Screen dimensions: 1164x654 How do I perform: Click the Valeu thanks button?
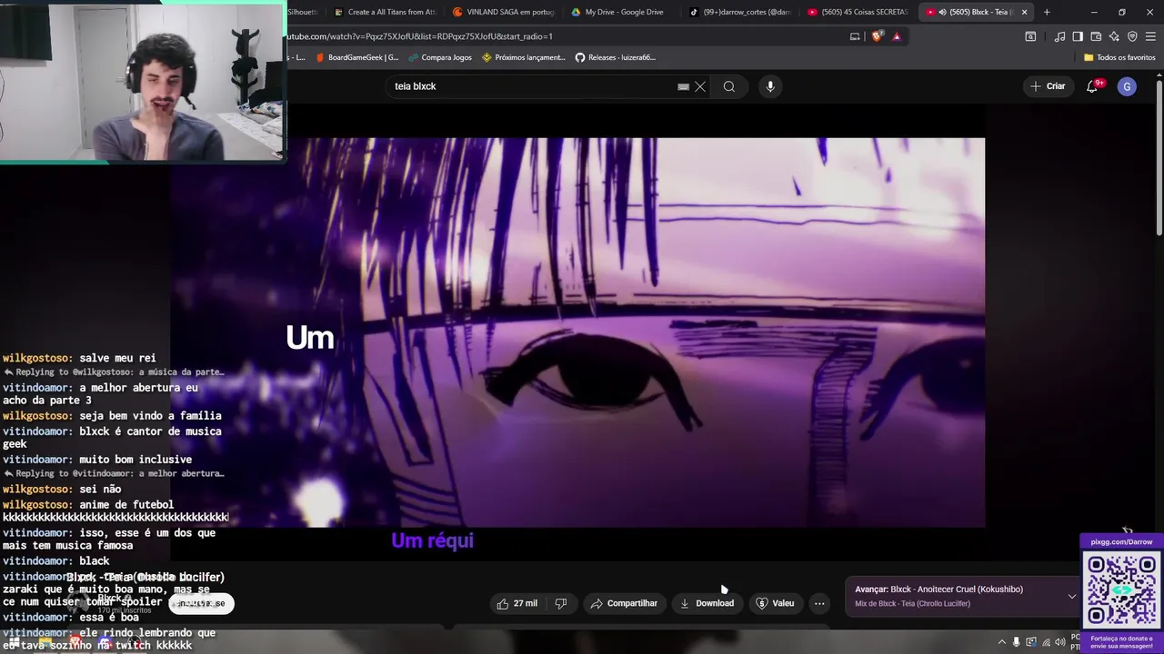coord(775,603)
